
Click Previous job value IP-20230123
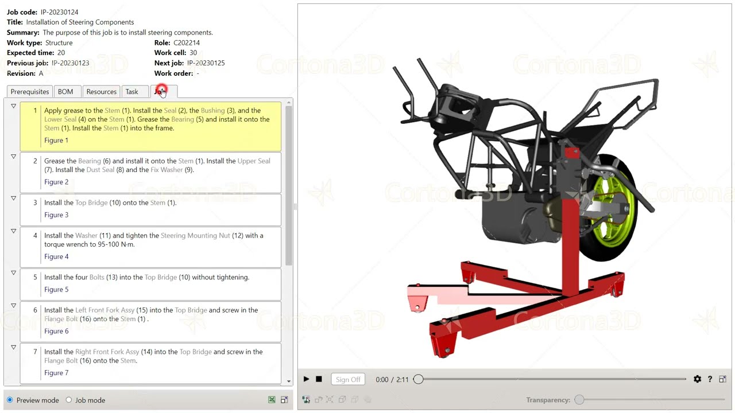(x=70, y=63)
